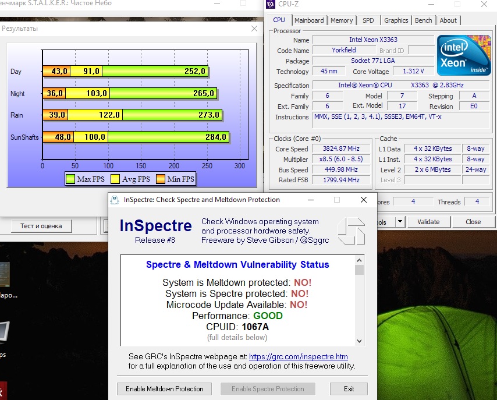Click the Instructions field listing MMX, SSE
This screenshot has width=497, height=400.
pos(401,119)
